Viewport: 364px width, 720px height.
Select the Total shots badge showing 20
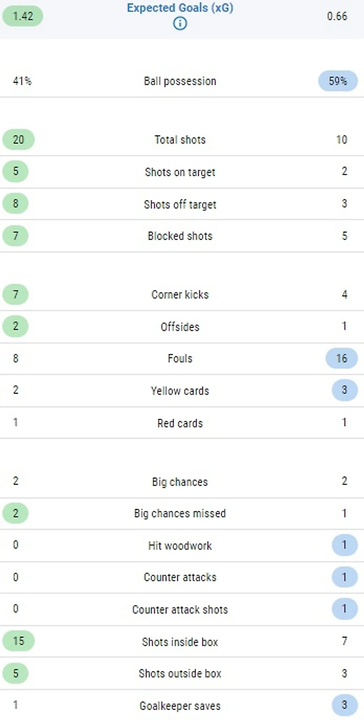[x=18, y=140]
